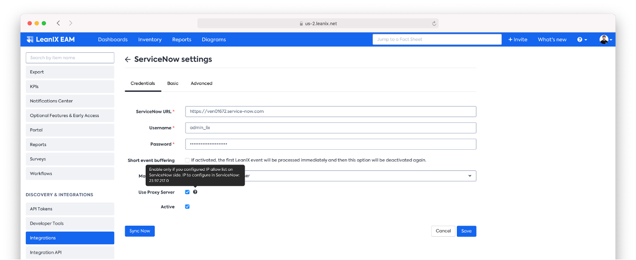Switch to the Basic tab
The height and width of the screenshot is (260, 636).
pyautogui.click(x=173, y=83)
